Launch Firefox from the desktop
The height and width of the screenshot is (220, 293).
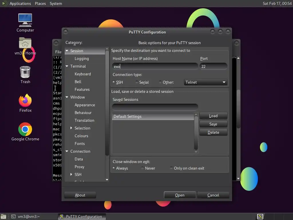[x=25, y=103]
